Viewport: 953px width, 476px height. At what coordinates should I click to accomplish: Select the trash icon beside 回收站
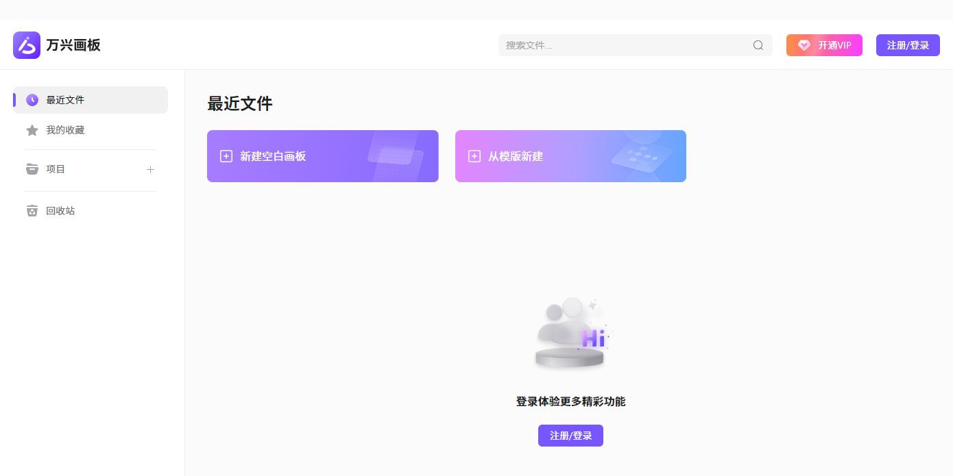[x=32, y=210]
